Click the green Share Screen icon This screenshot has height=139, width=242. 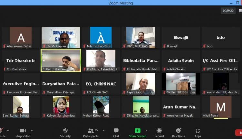coord(137,131)
